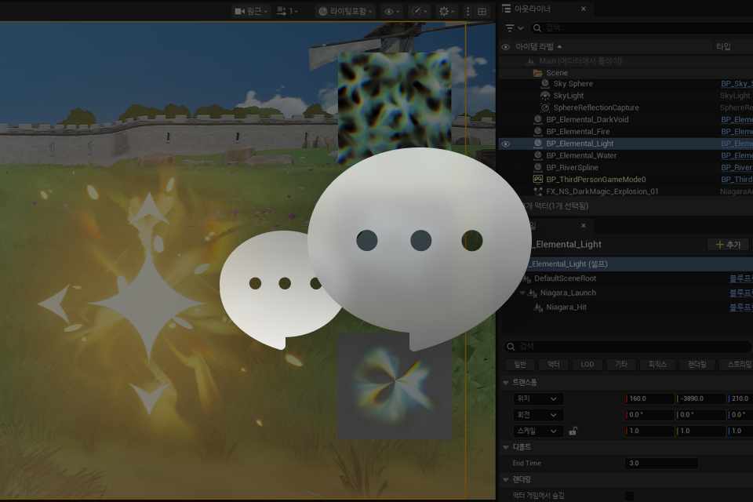Viewport: 753px width, 502px height.
Task: Select BP_Elemental_Fire label in outliner
Action: click(578, 132)
